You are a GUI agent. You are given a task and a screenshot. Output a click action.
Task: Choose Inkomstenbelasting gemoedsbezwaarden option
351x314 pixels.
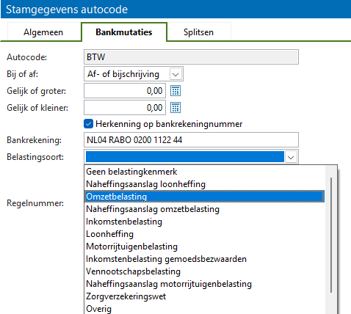pyautogui.click(x=204, y=259)
